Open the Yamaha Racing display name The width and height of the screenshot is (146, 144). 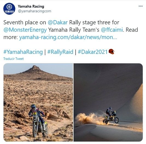click(31, 6)
